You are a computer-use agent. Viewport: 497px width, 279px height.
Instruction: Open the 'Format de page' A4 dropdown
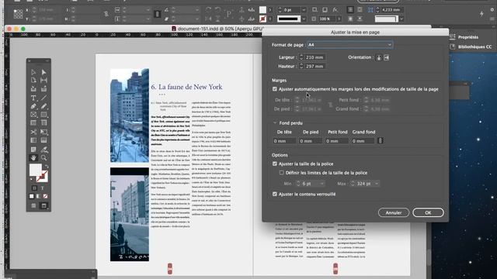(350, 45)
